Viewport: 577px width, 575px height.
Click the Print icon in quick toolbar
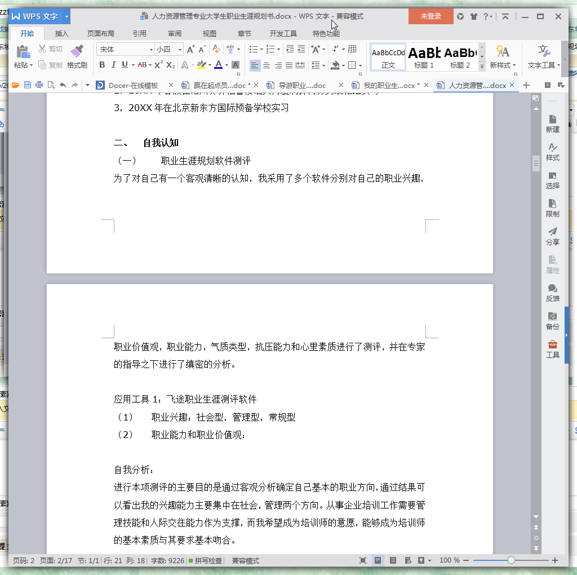click(x=39, y=85)
